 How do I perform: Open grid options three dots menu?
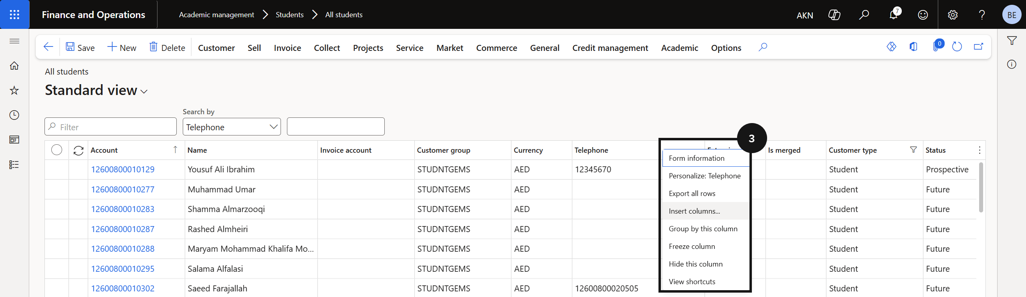[980, 150]
